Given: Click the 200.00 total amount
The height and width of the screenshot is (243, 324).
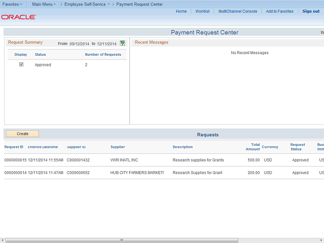Looking at the screenshot, I should 254,173.
